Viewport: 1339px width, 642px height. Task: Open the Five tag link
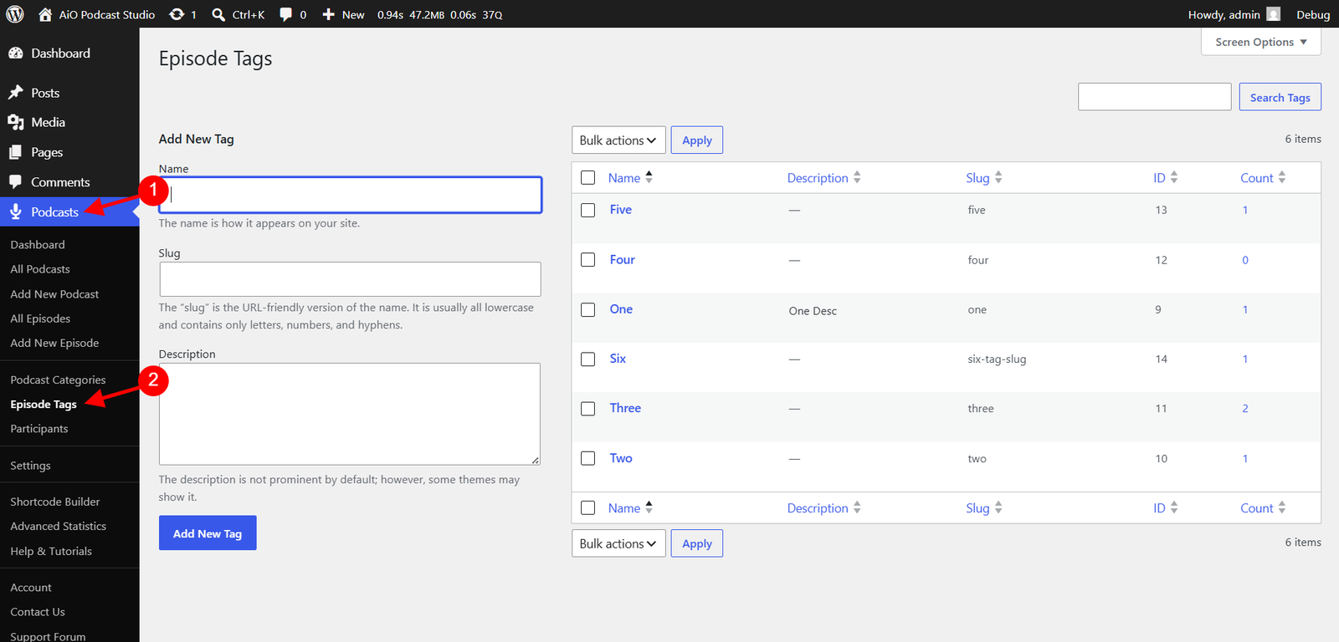[x=621, y=210]
